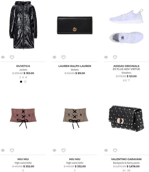Add beige Miu Miu belt to wishlist
This screenshot has height=172, width=149.
(x=63, y=150)
